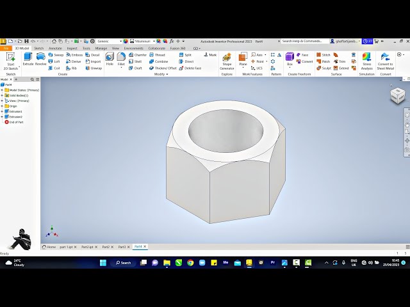Click the Search Help & Commands field
410x307 pixels.
point(305,41)
